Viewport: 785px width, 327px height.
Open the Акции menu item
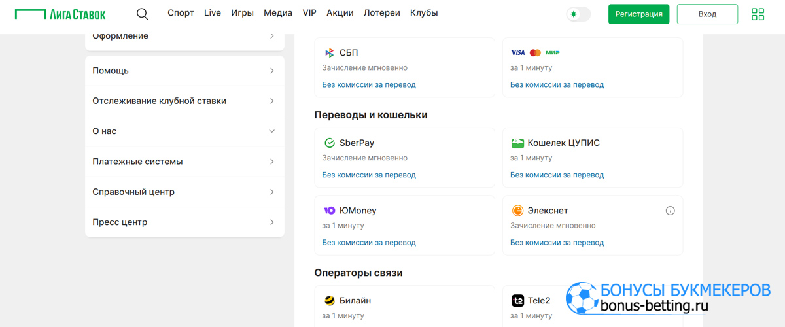[340, 13]
